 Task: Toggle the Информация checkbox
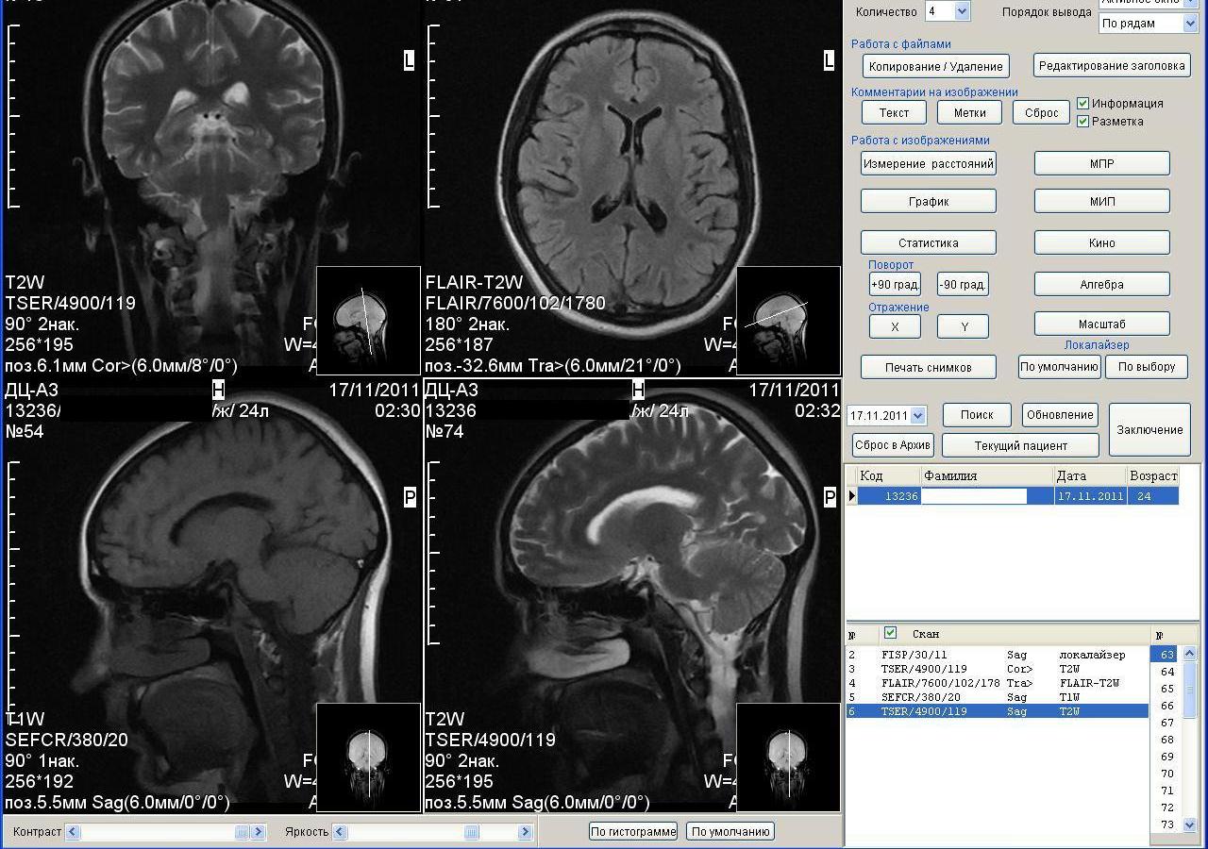click(1082, 104)
